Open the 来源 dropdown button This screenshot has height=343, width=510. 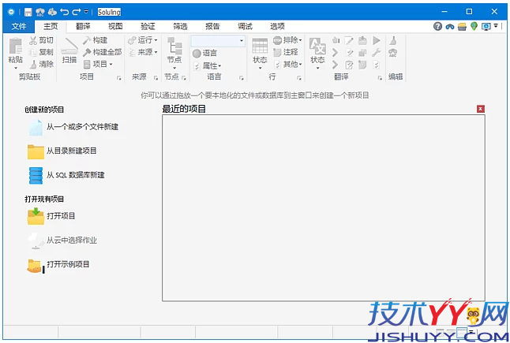(143, 52)
